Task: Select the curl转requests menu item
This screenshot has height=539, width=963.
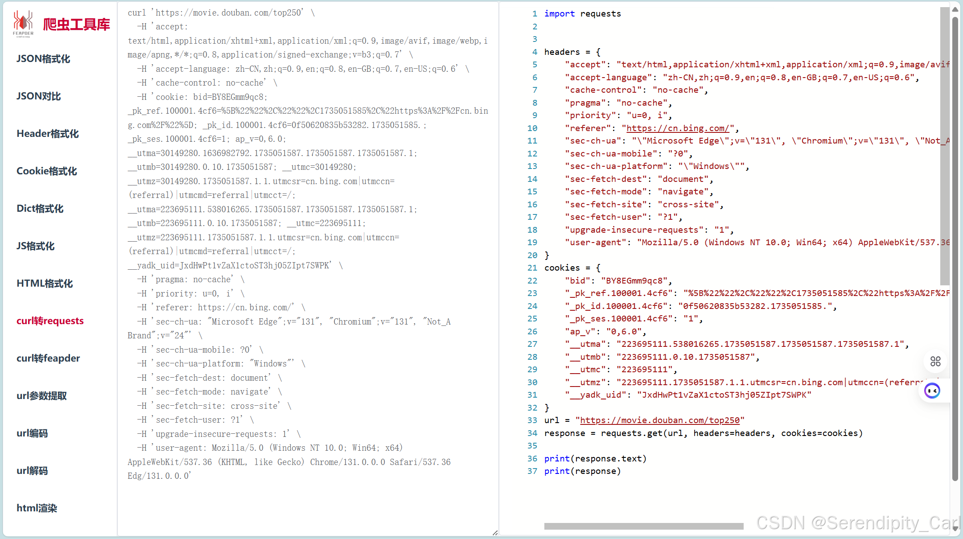Action: (50, 321)
